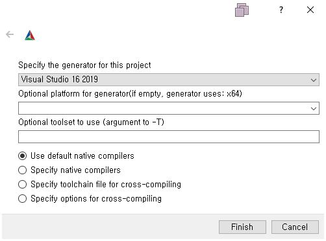The height and width of the screenshot is (241, 326).
Task: Open the Visual Studio 16 2019 combo box
Action: tap(169, 80)
